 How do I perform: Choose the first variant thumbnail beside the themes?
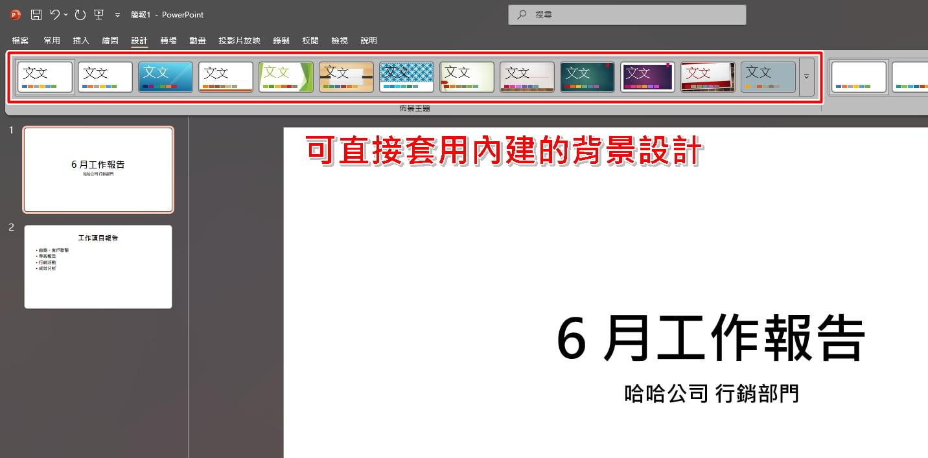[859, 77]
